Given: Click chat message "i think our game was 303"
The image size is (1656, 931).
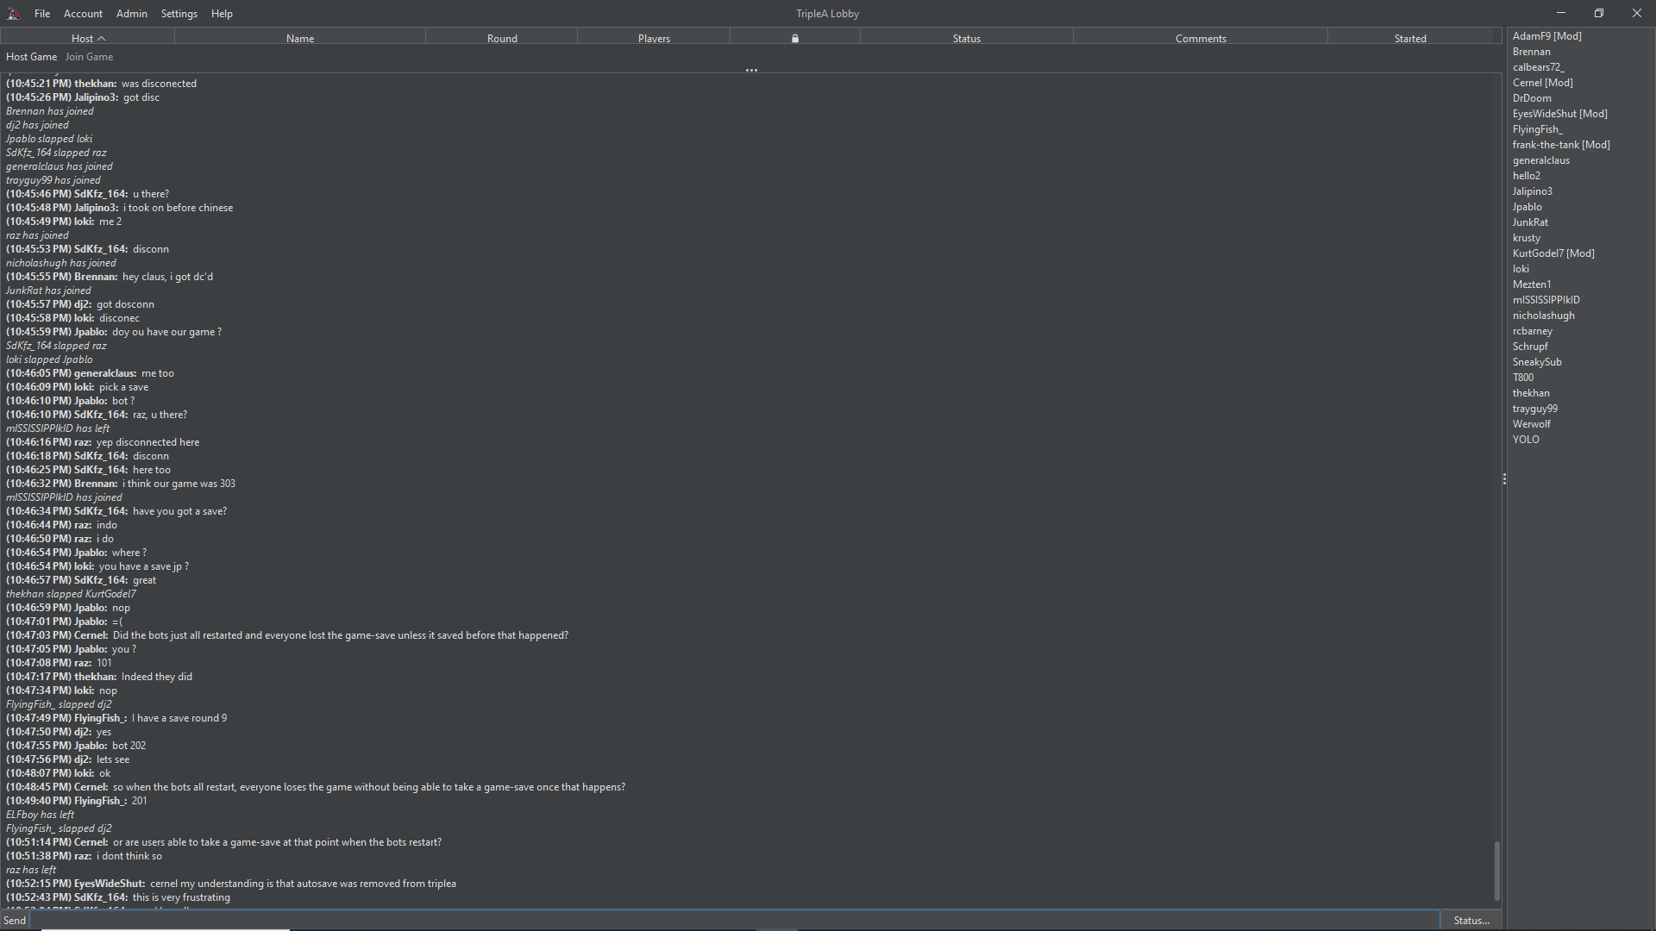Looking at the screenshot, I should (179, 484).
